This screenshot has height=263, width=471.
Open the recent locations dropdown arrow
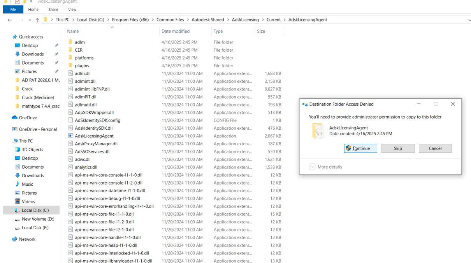click(x=30, y=20)
